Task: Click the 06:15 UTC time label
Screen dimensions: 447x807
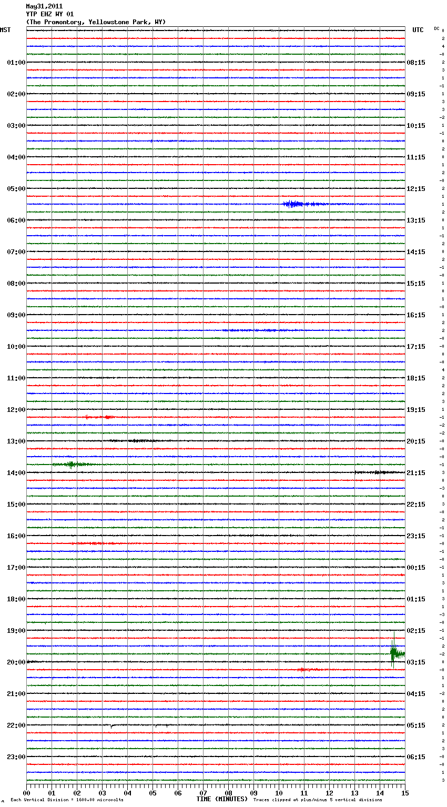Action: (x=416, y=757)
